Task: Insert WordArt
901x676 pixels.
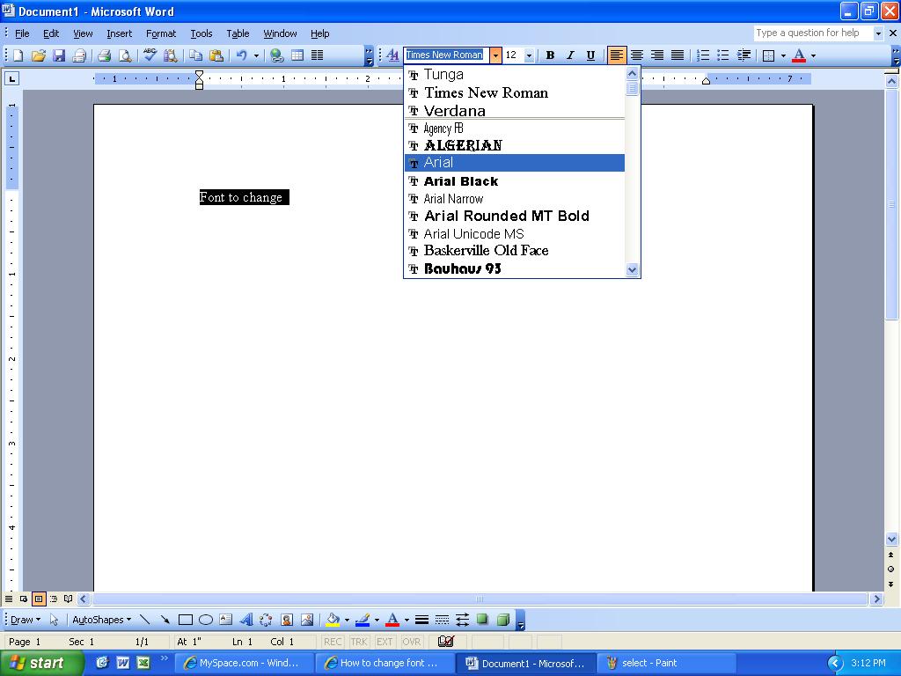Action: tap(246, 620)
